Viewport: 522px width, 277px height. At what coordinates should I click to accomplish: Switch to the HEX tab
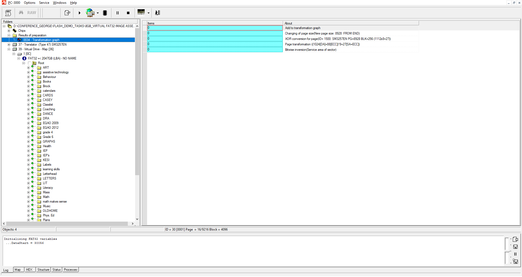(x=29, y=270)
